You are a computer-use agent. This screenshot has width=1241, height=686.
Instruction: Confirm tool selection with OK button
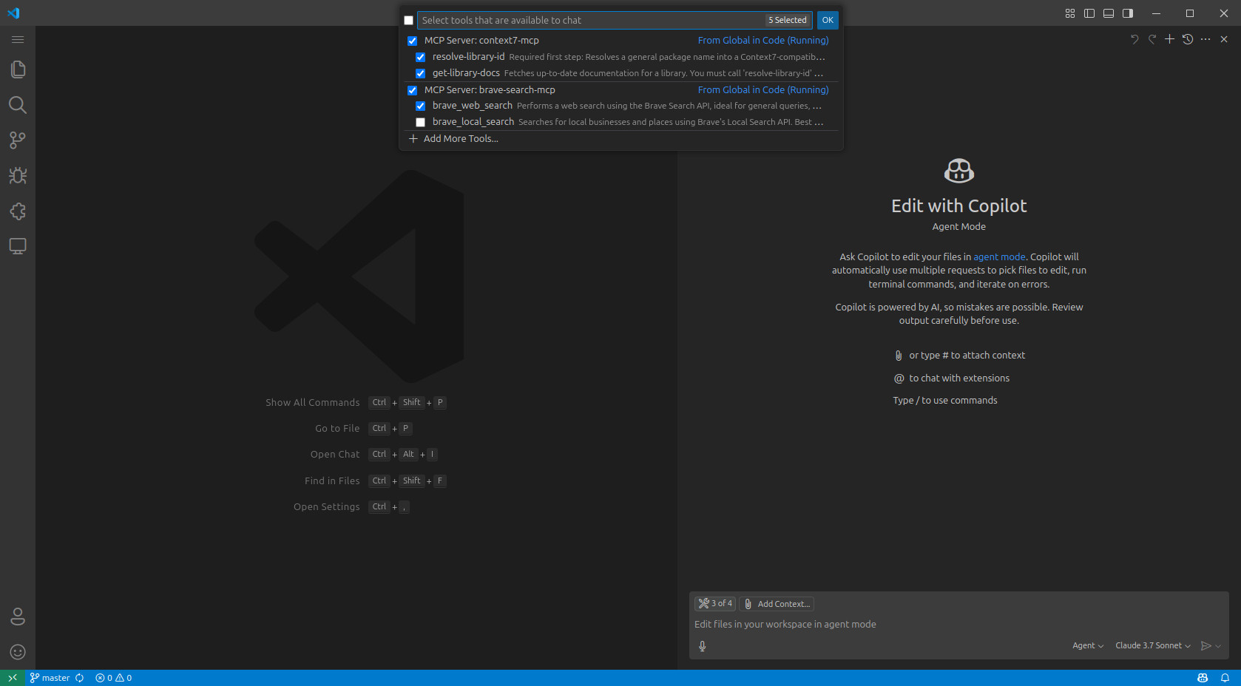[x=828, y=21]
